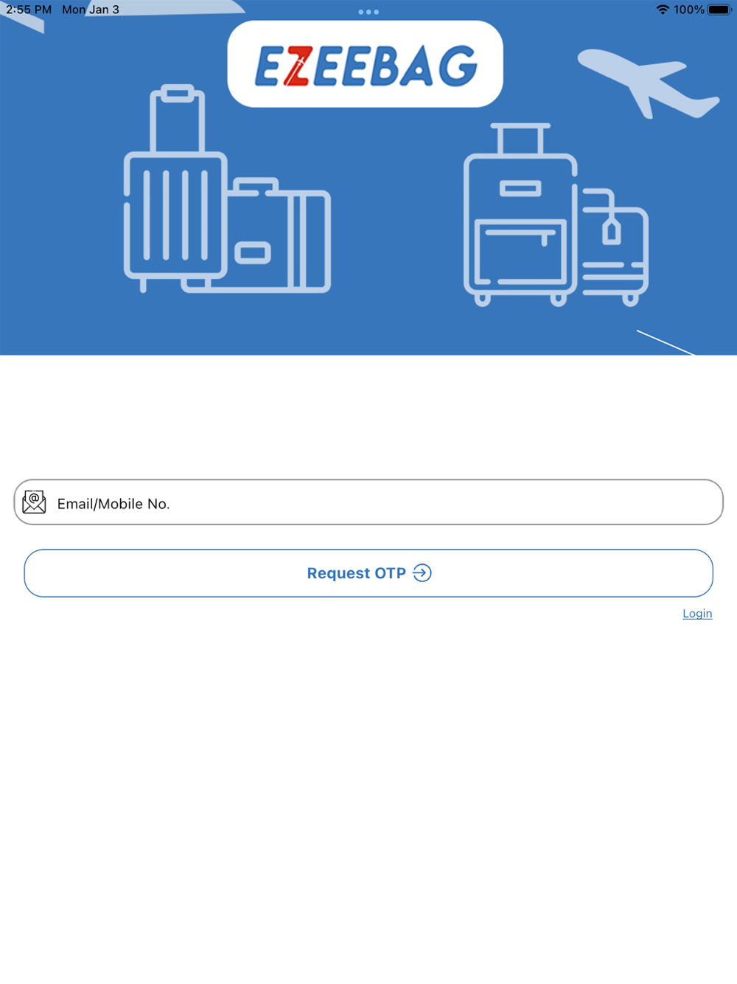
Task: Open the Login link
Action: coord(697,614)
